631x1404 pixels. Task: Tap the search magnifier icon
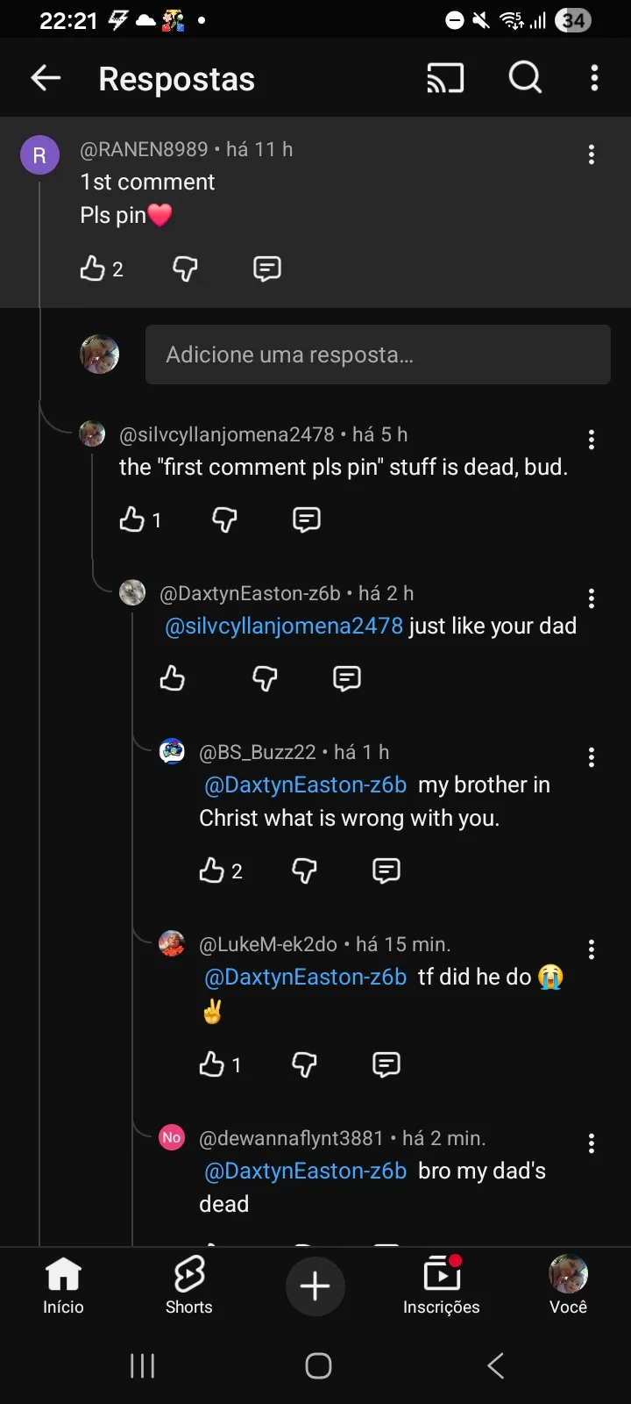point(525,78)
